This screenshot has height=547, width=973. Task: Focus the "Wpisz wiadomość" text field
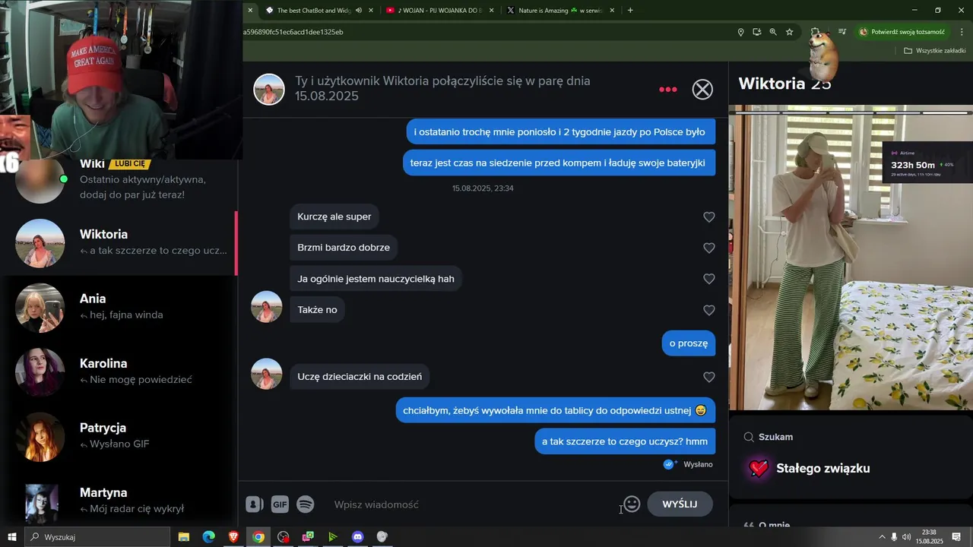pyautogui.click(x=471, y=504)
